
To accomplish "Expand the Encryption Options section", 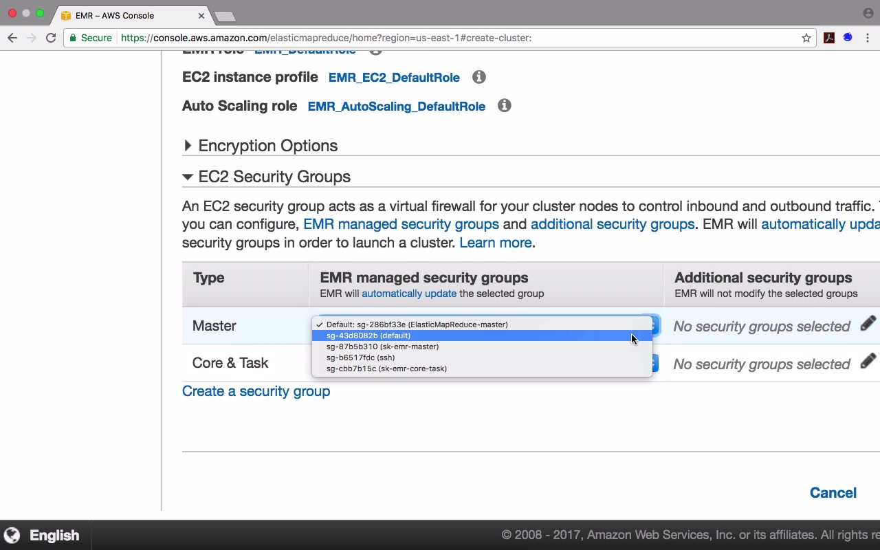I will [x=188, y=146].
